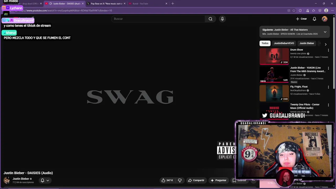Open the browser extensions puzzle icon
This screenshot has width=336, height=189.
[300, 10]
